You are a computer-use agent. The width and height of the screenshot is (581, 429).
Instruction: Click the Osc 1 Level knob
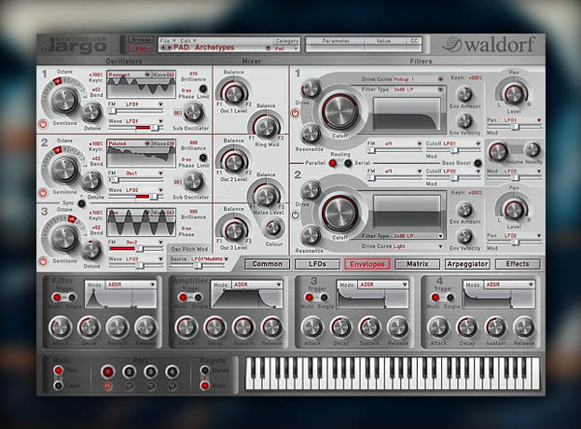tap(234, 93)
